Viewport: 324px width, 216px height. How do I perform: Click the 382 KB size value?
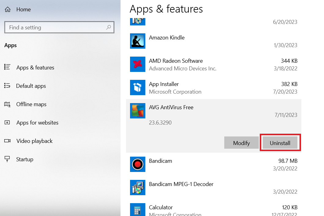(289, 84)
